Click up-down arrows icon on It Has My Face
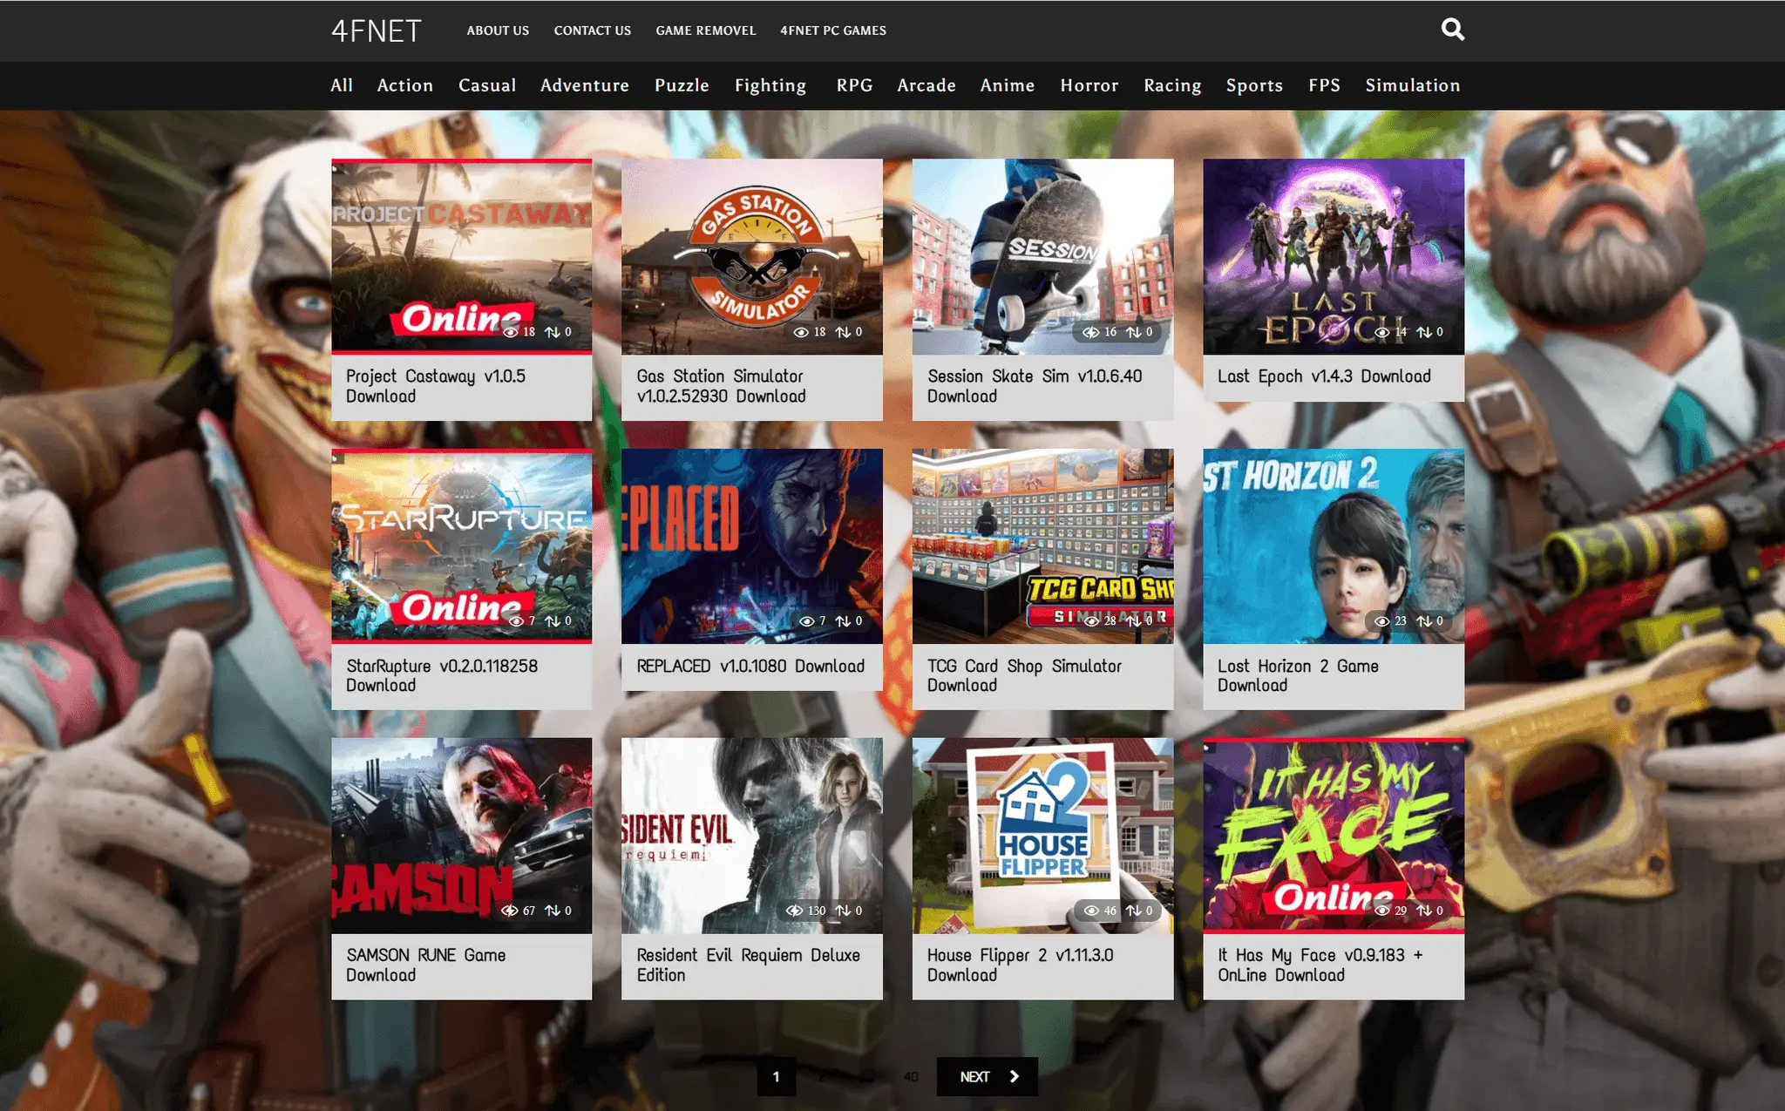 click(1424, 911)
